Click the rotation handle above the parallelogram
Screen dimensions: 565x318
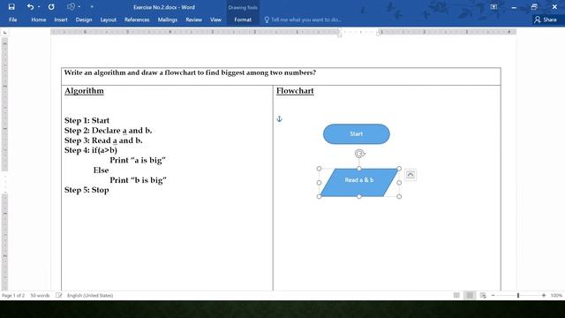point(359,154)
